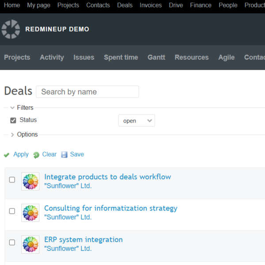Expand the Options section
265x265 pixels.
click(12, 134)
